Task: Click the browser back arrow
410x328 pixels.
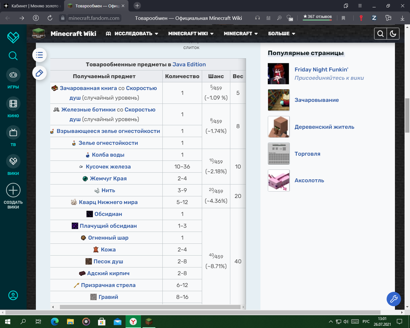Action: pos(8,18)
